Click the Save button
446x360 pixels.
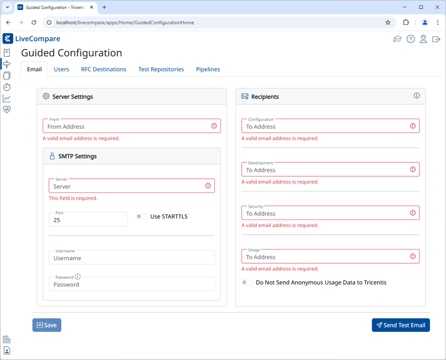click(x=46, y=325)
